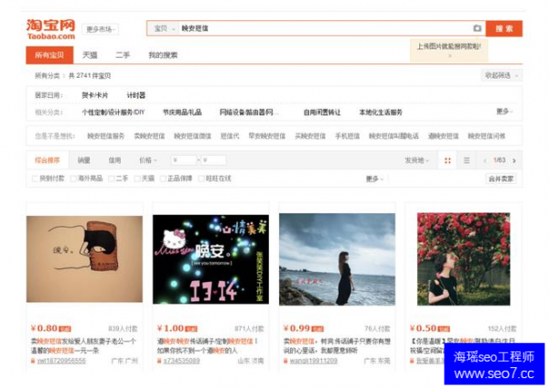Switch to list view layout icon
549x389 pixels.
point(467,160)
